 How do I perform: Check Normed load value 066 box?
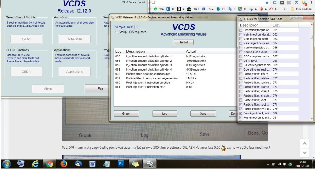[x=241, y=52]
